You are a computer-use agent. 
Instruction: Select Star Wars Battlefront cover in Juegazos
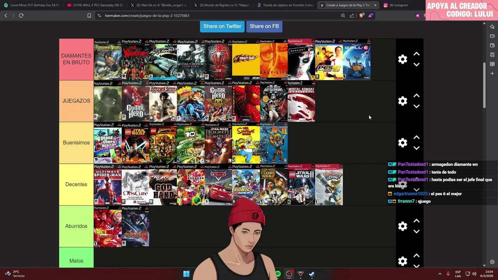(x=274, y=101)
